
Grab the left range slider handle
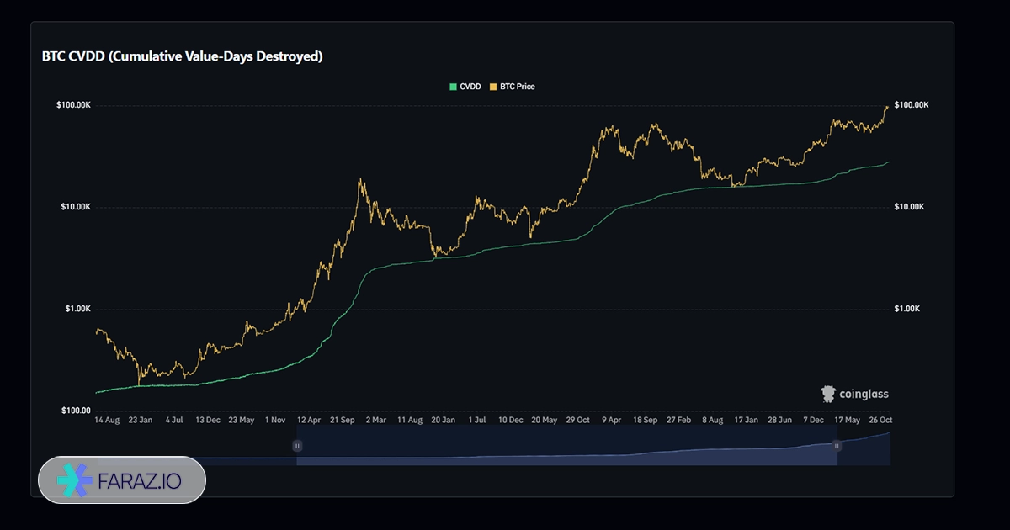pos(297,446)
